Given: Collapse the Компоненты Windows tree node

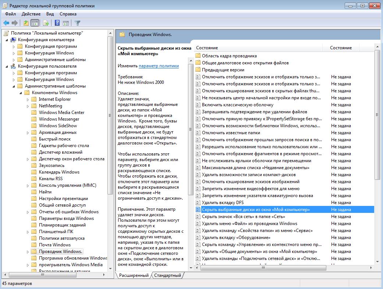Looking at the screenshot, I should (21, 93).
